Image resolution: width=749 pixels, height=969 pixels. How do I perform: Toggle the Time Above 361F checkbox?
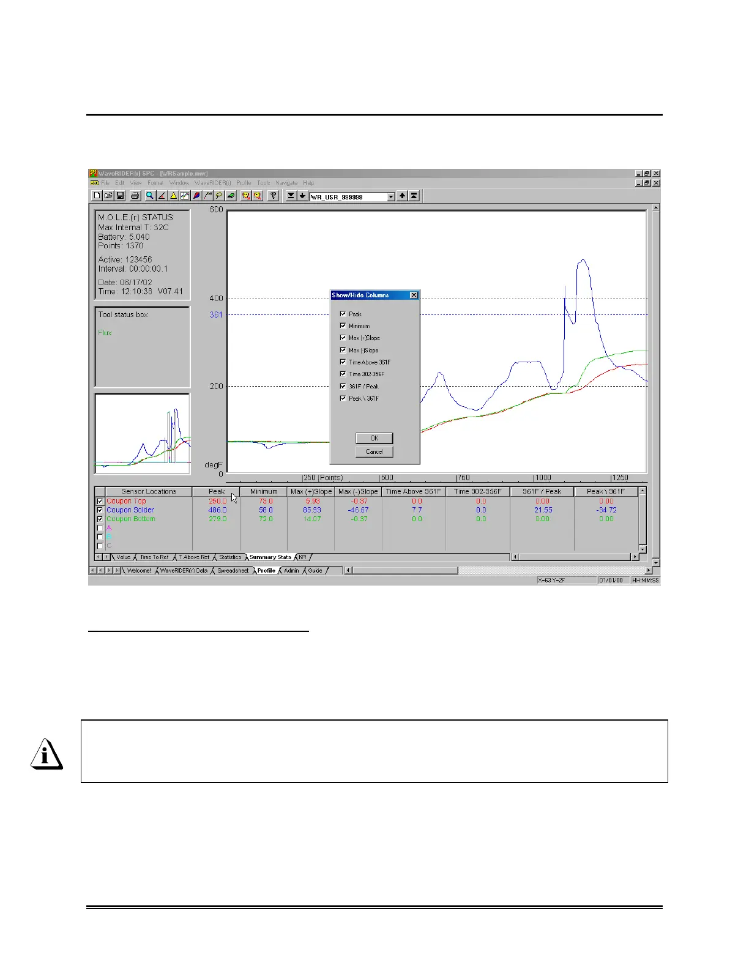tap(343, 362)
